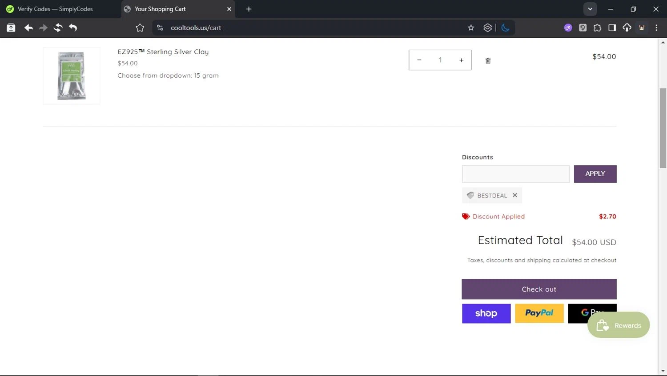
Task: Reload the current page
Action: coord(58,28)
